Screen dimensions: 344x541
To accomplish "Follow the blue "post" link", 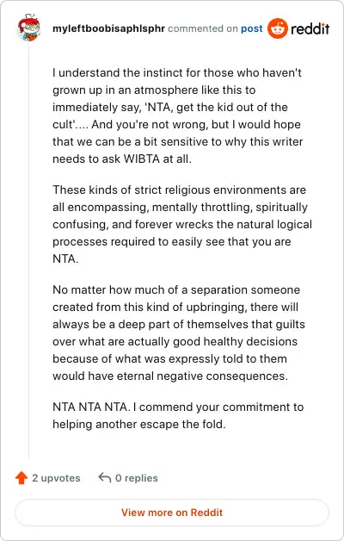I will pyautogui.click(x=252, y=28).
